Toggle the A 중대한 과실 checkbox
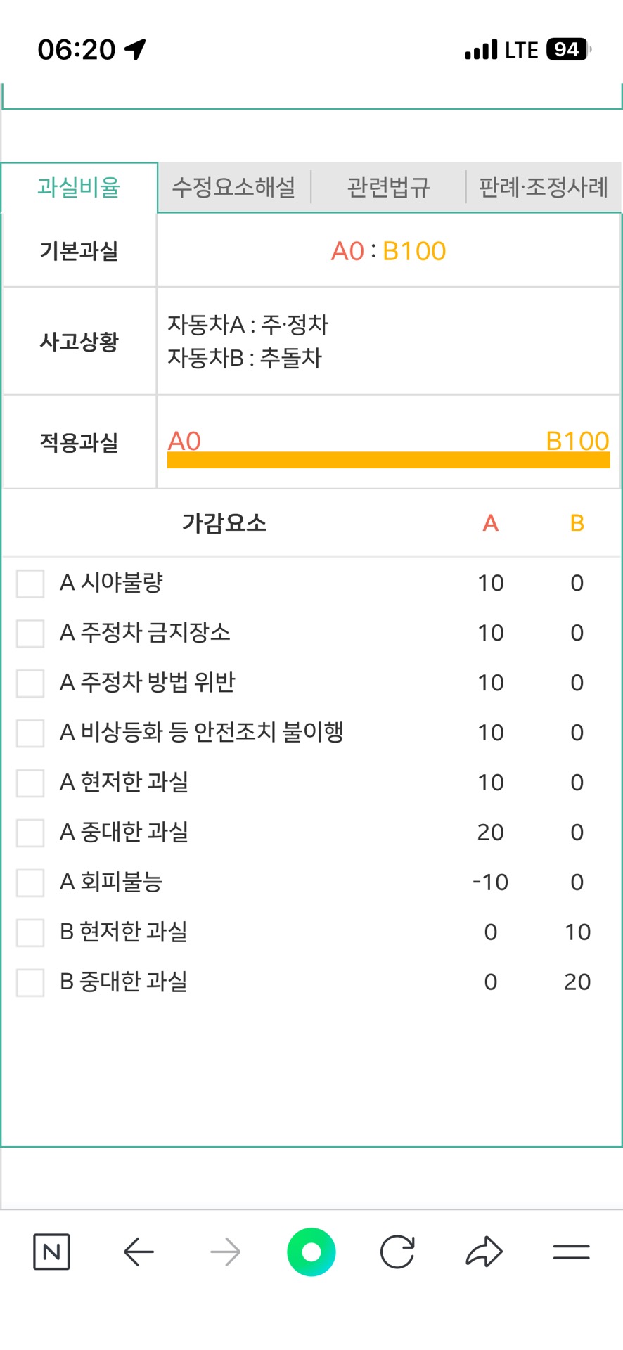The image size is (623, 1350). click(x=30, y=832)
